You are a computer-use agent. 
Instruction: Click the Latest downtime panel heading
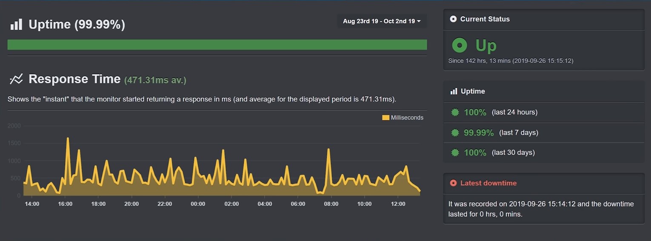pos(488,183)
